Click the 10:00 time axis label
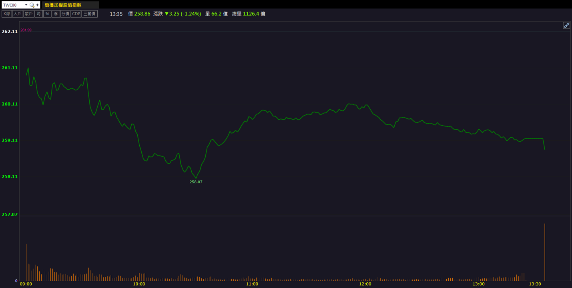The height and width of the screenshot is (288, 572). click(139, 284)
